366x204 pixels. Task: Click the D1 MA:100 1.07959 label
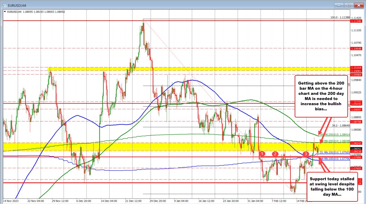(335, 152)
